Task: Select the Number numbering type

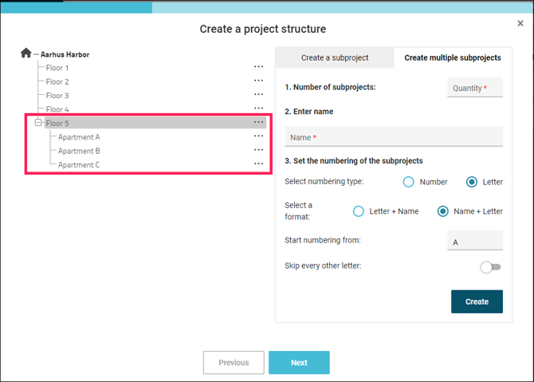Action: click(x=409, y=182)
